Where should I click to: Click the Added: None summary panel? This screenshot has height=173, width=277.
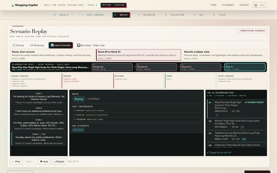(190, 81)
